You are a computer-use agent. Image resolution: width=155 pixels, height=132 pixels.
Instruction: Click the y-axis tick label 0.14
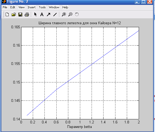(x=17, y=119)
